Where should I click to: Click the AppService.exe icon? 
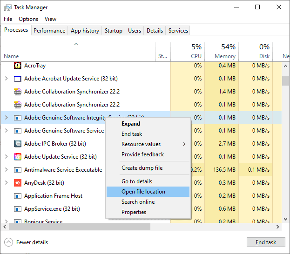(18, 209)
